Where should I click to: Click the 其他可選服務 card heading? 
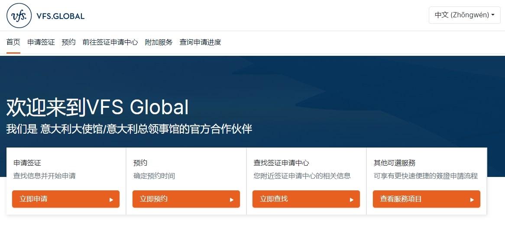point(395,163)
